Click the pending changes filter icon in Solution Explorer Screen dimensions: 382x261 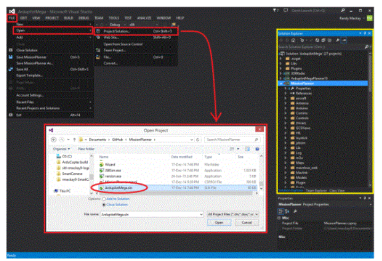pyautogui.click(x=302, y=40)
